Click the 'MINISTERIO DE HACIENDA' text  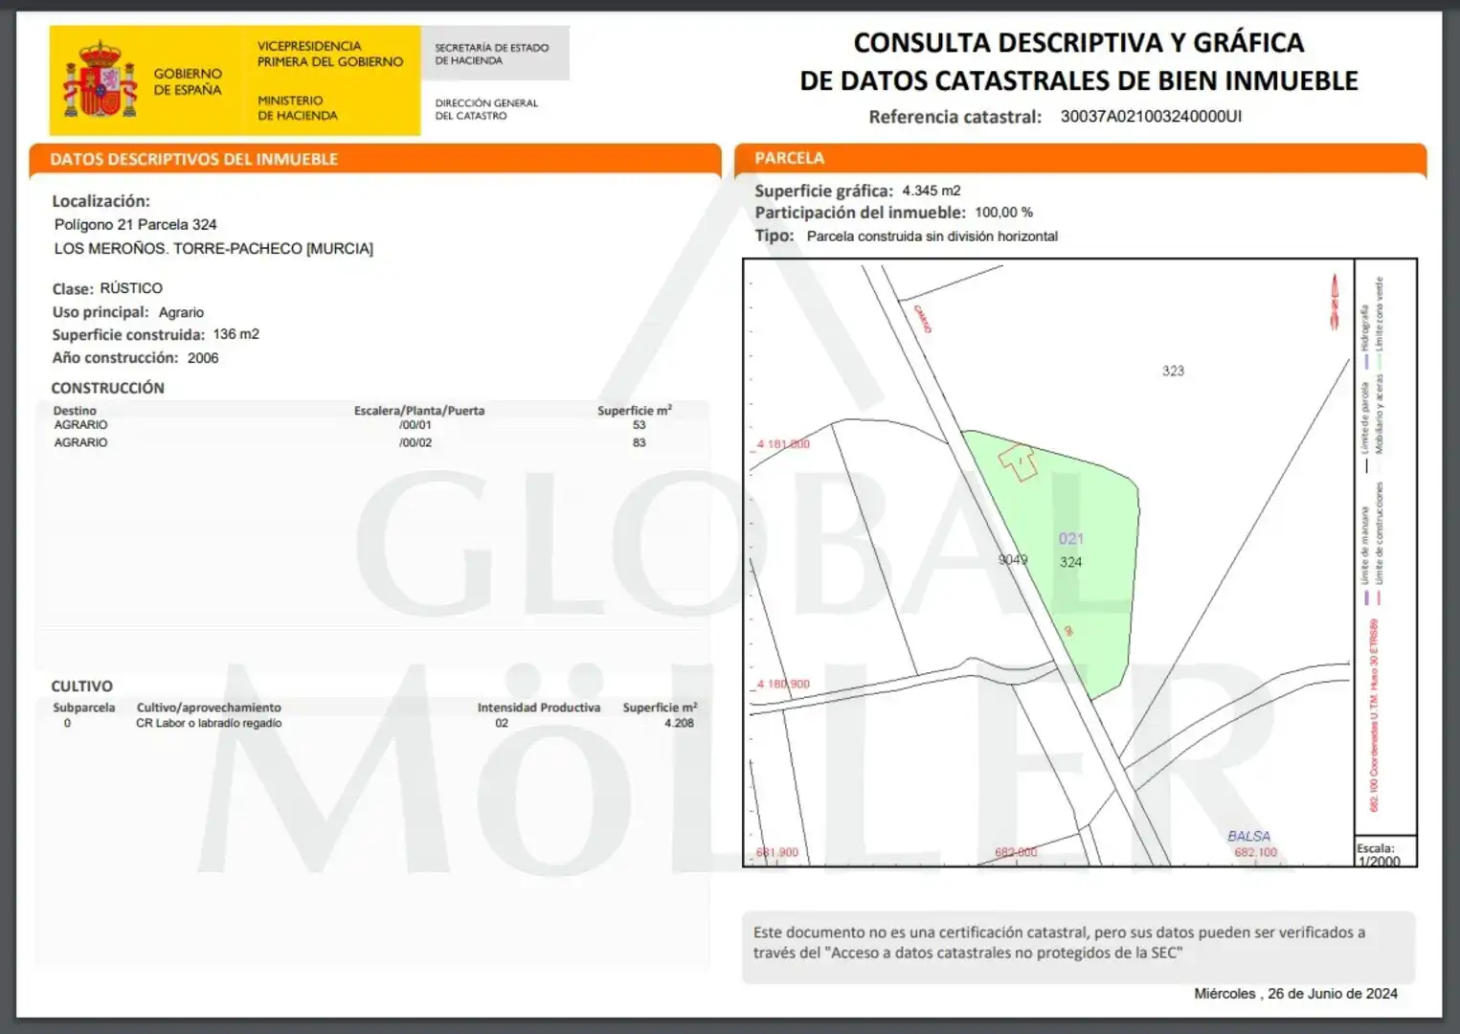click(298, 107)
